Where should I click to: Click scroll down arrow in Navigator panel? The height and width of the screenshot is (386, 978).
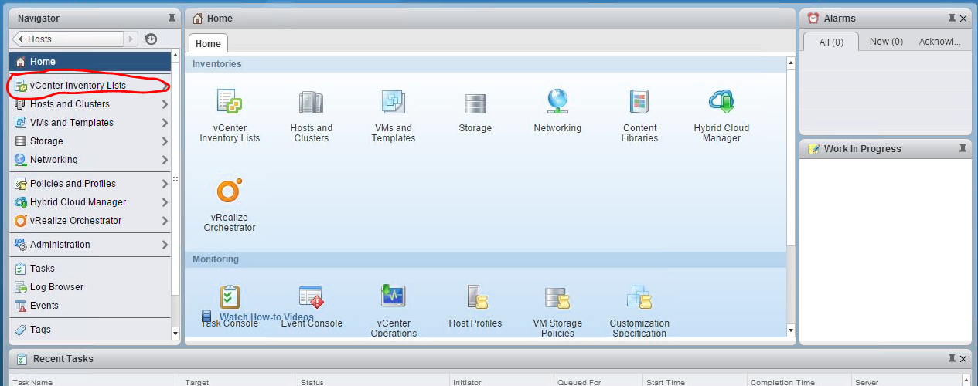175,335
